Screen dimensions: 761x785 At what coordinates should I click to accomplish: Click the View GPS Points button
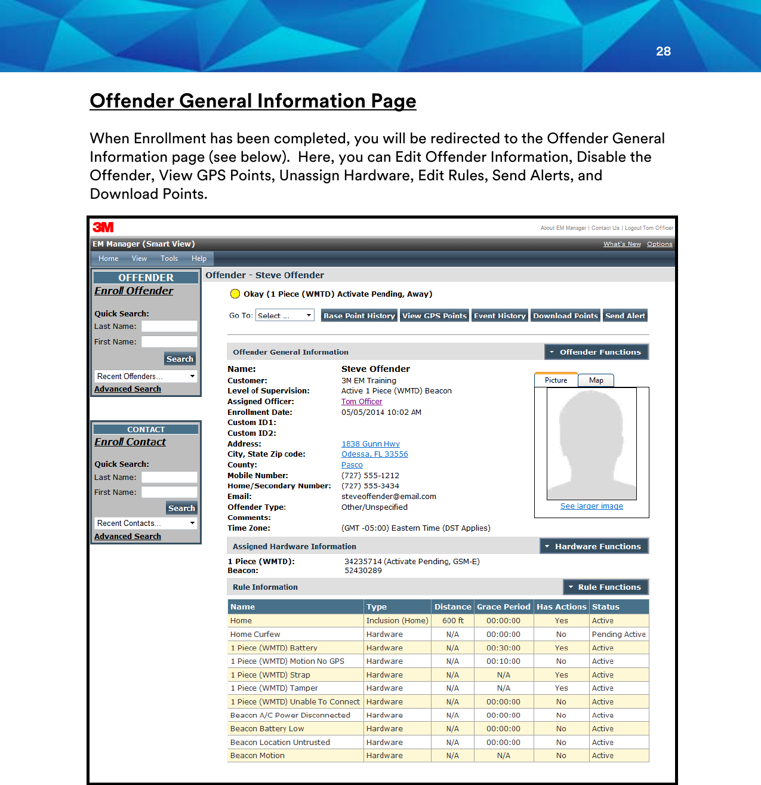tap(435, 316)
